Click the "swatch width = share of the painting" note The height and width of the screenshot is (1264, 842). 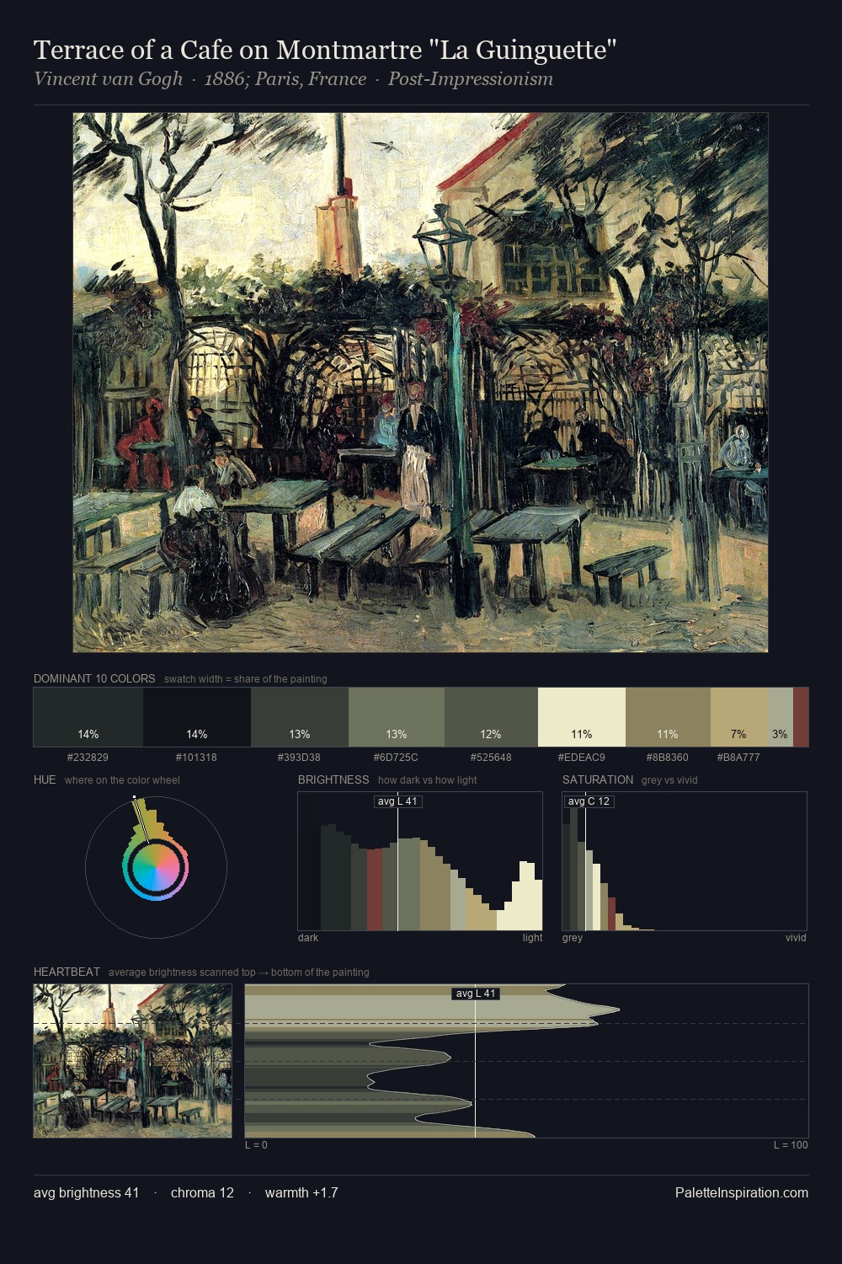tap(245, 679)
